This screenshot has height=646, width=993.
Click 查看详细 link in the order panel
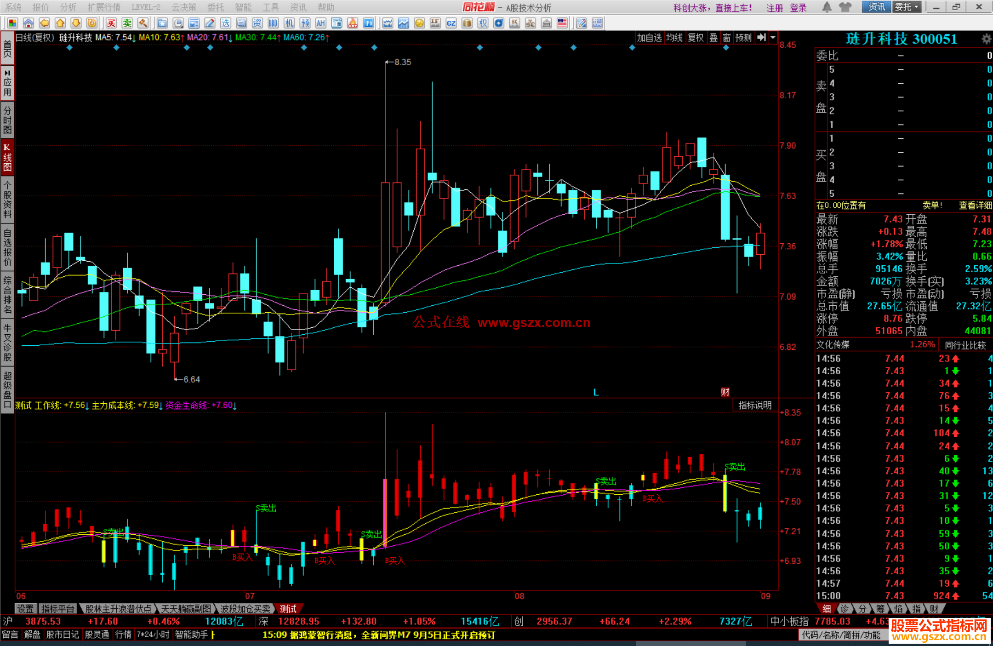tap(975, 206)
